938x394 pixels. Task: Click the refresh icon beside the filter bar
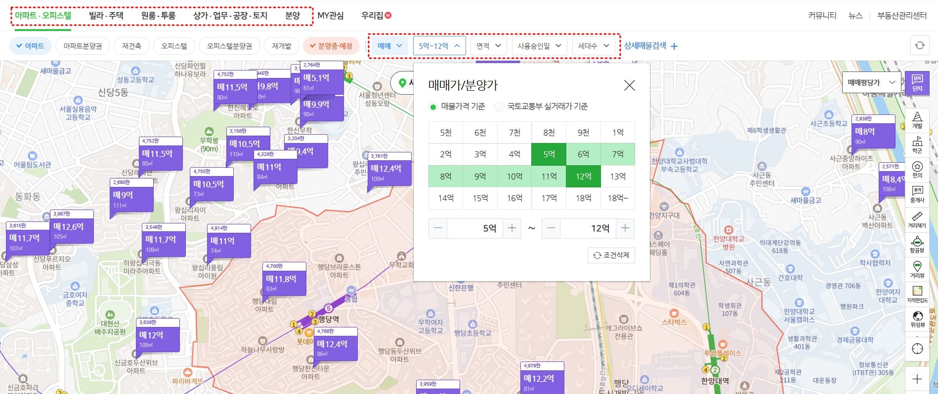click(x=920, y=45)
